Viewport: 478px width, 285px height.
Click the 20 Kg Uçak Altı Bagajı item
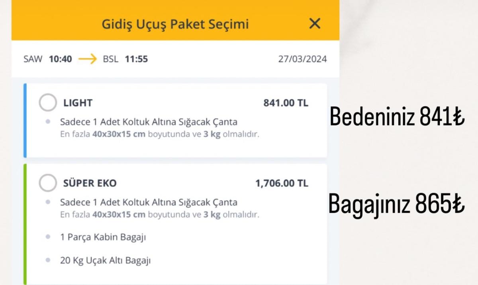106,261
